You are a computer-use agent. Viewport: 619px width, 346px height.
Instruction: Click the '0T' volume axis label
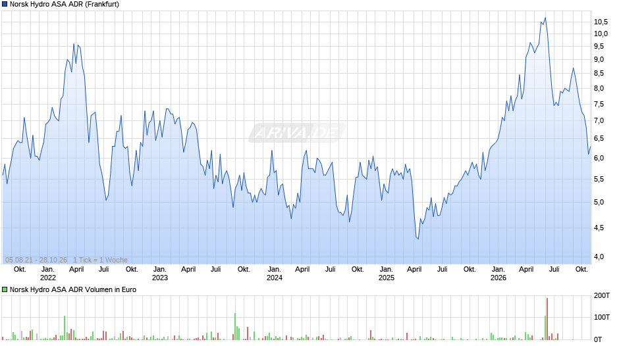pos(598,339)
